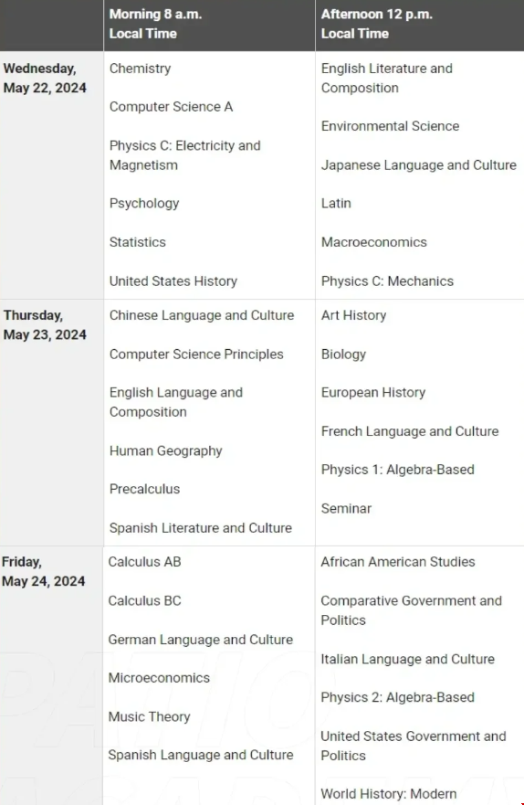This screenshot has width=524, height=805.
Task: Click the Friday, May 24, 2024 row header
Action: click(x=43, y=571)
